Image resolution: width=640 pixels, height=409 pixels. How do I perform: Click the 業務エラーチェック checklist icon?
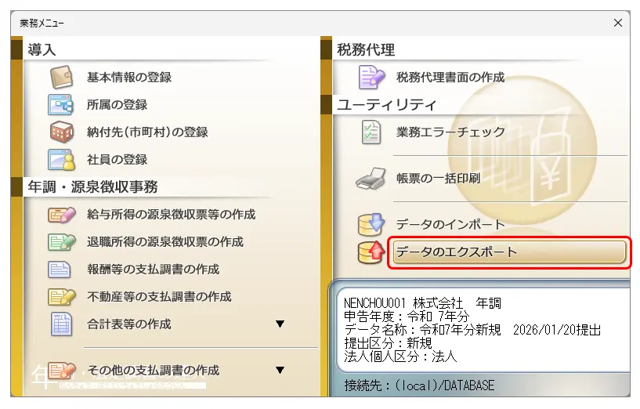pyautogui.click(x=371, y=132)
